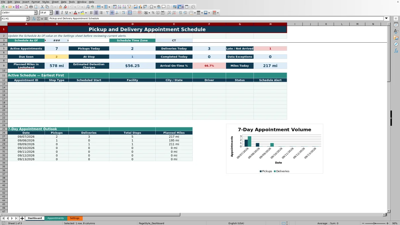Click the Background Color highlight swatch
Image resolution: width=400 pixels, height=225 pixels.
82,13
